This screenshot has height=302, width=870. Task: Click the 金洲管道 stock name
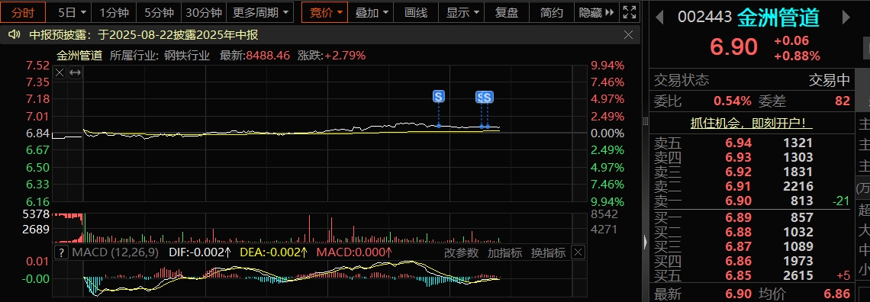(778, 18)
